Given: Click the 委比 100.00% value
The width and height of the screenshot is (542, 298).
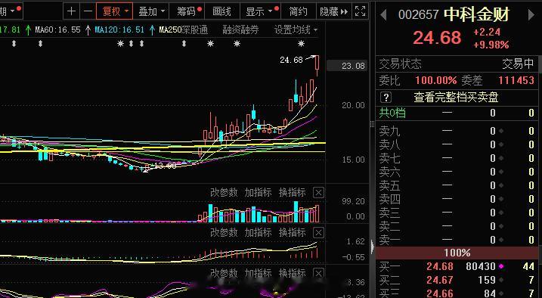Looking at the screenshot, I should click(x=436, y=80).
